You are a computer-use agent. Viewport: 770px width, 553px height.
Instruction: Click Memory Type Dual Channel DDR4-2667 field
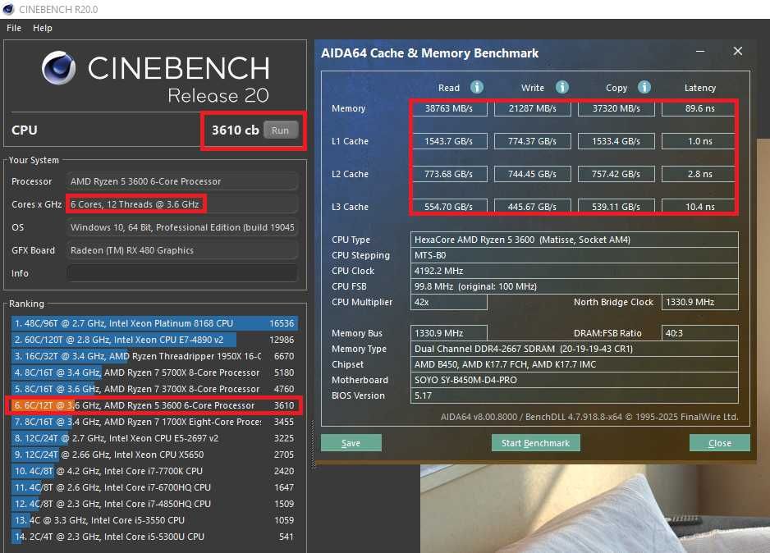pyautogui.click(x=574, y=349)
